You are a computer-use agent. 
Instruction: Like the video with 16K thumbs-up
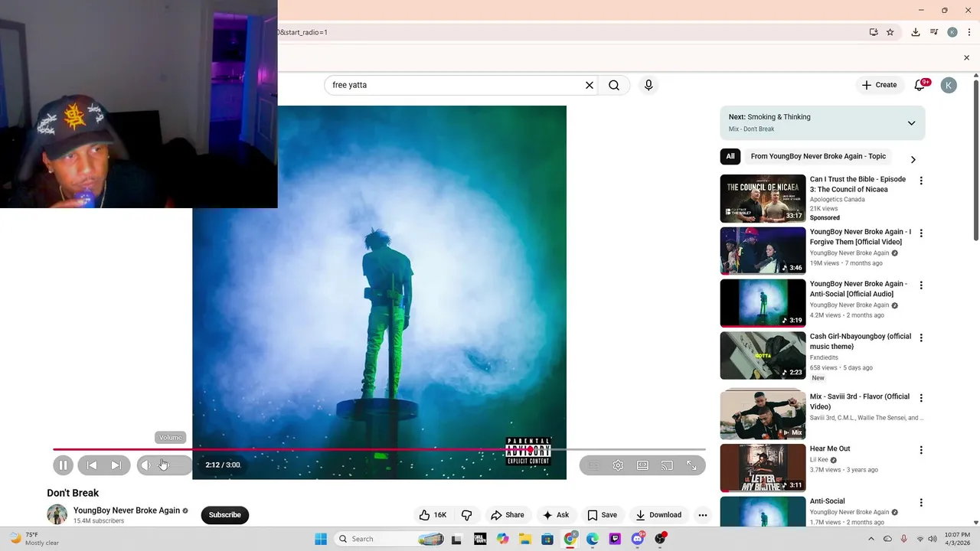tap(433, 515)
